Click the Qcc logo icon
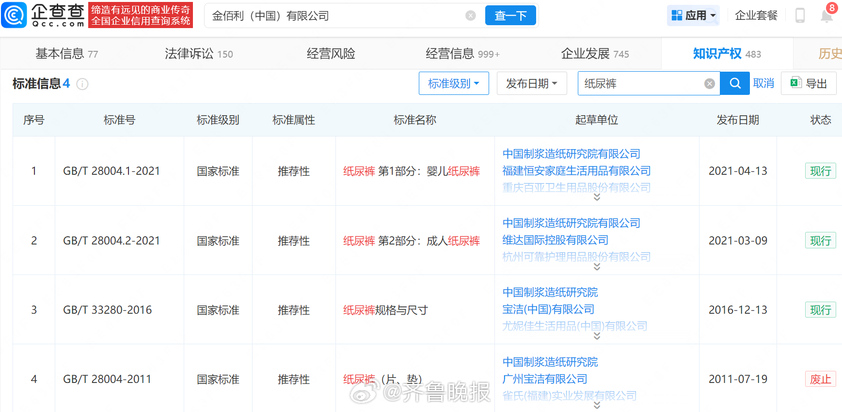842x412 pixels. [x=14, y=15]
